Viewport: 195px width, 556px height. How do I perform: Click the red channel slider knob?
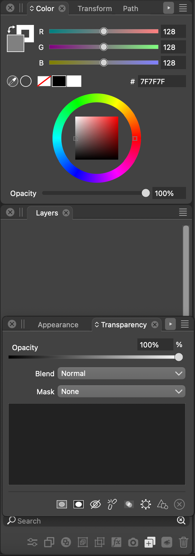104,31
